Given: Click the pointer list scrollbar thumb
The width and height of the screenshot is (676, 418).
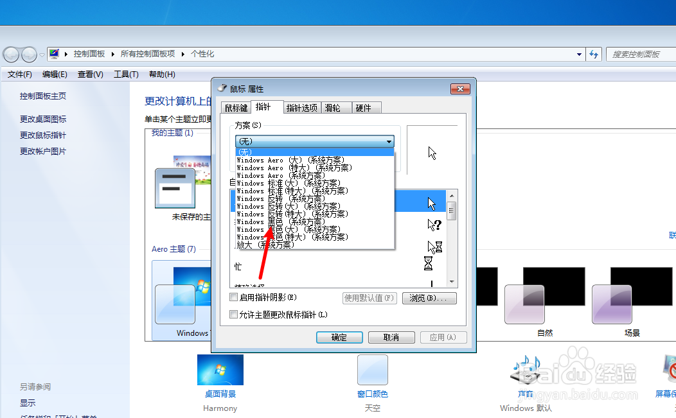Looking at the screenshot, I should point(452,211).
